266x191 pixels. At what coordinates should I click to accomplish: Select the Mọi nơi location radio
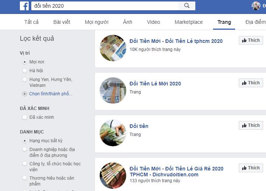(25, 62)
